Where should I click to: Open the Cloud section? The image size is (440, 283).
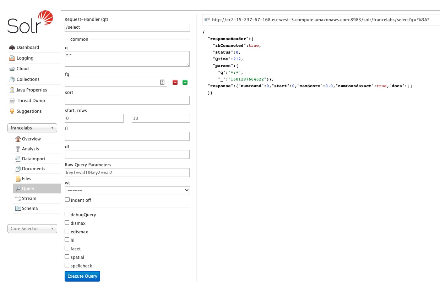pos(23,69)
